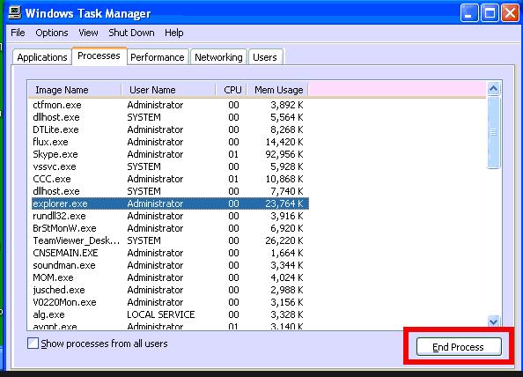The height and width of the screenshot is (377, 523).
Task: Select the Skype.exe process row
Action: (x=170, y=154)
